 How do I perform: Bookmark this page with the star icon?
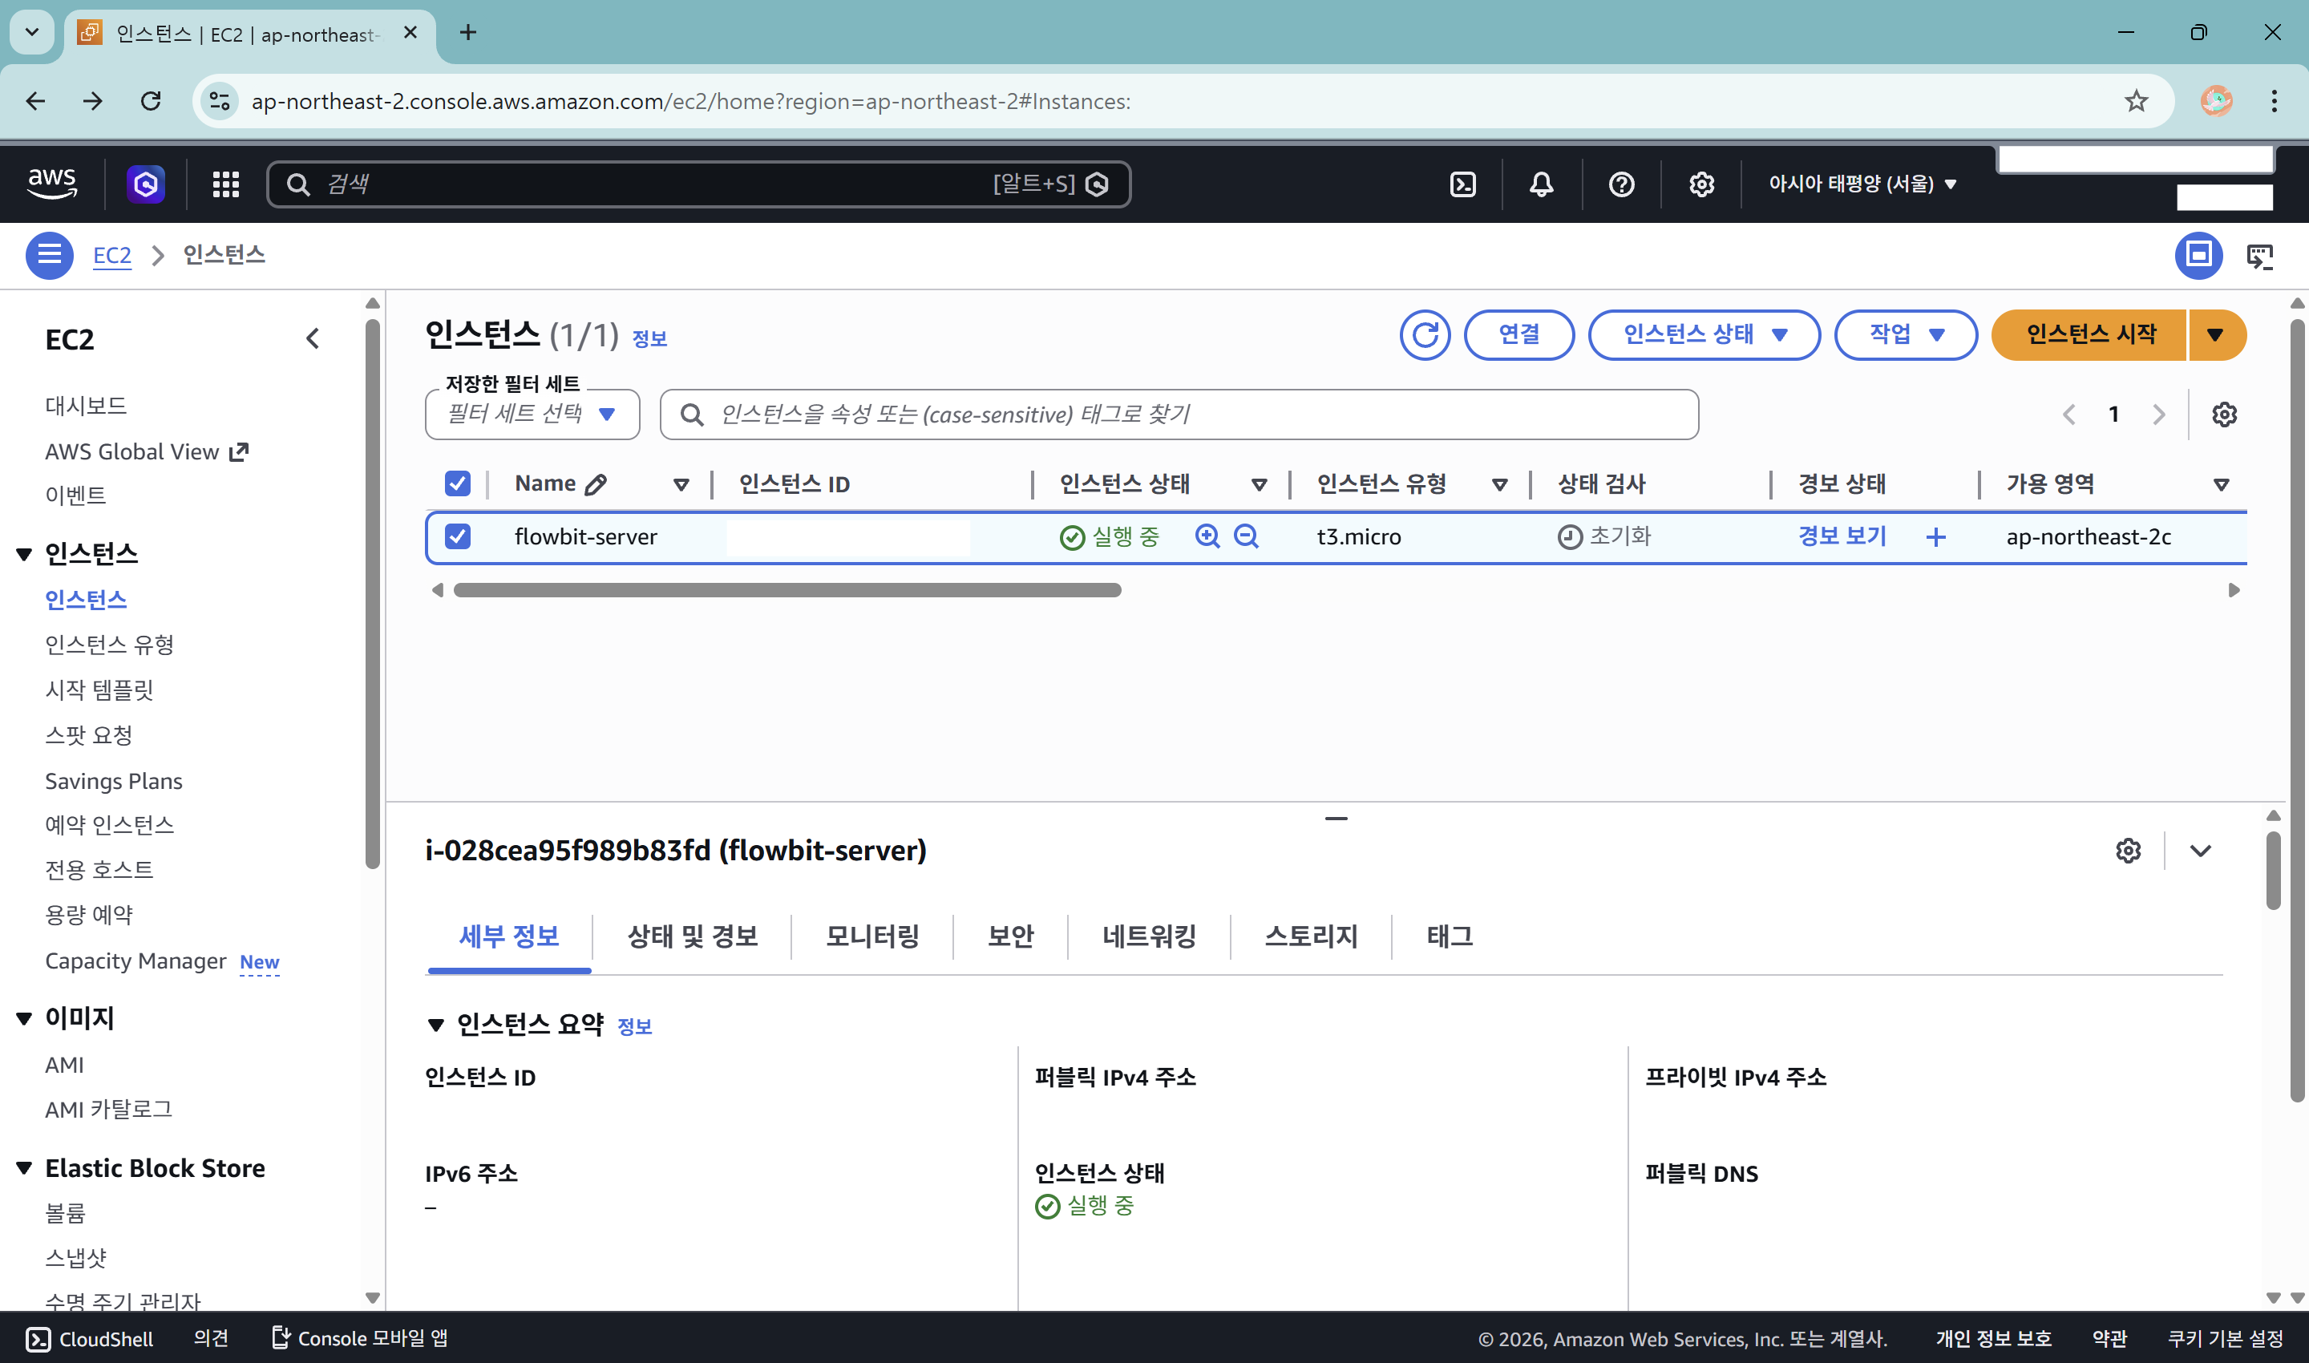[x=2137, y=101]
